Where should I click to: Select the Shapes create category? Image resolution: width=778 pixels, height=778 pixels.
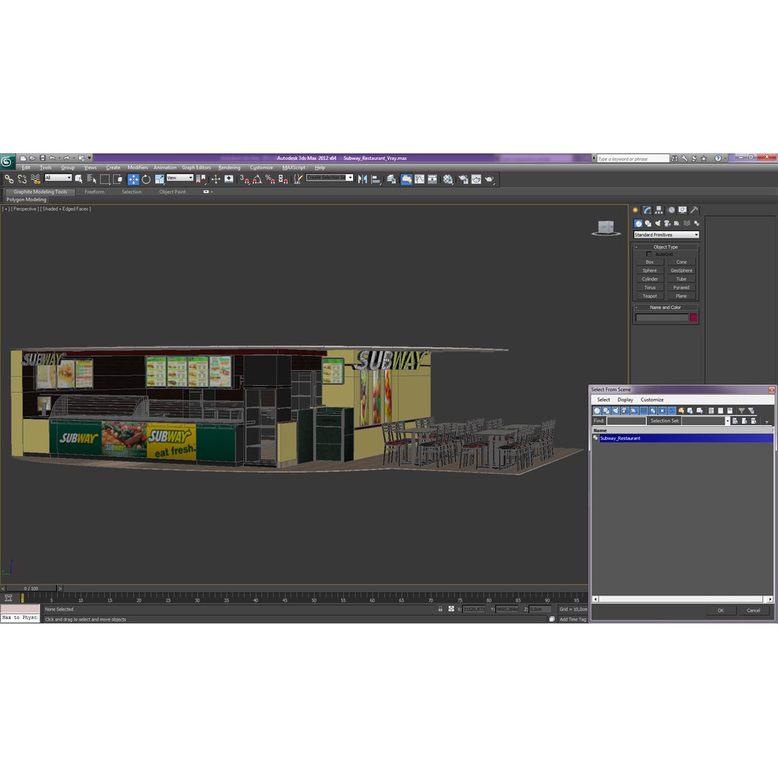tap(648, 224)
